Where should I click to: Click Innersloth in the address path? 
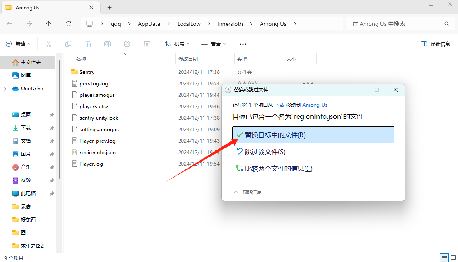[230, 24]
